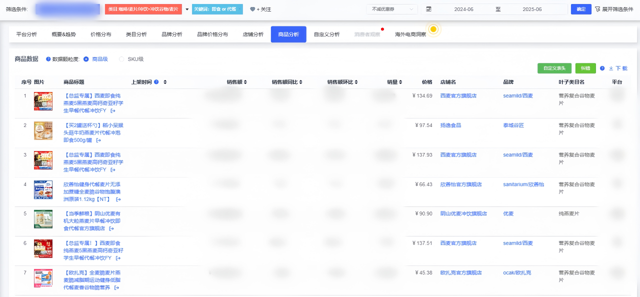
Task: Open brand link ocak/欧扎克
Action: point(517,273)
